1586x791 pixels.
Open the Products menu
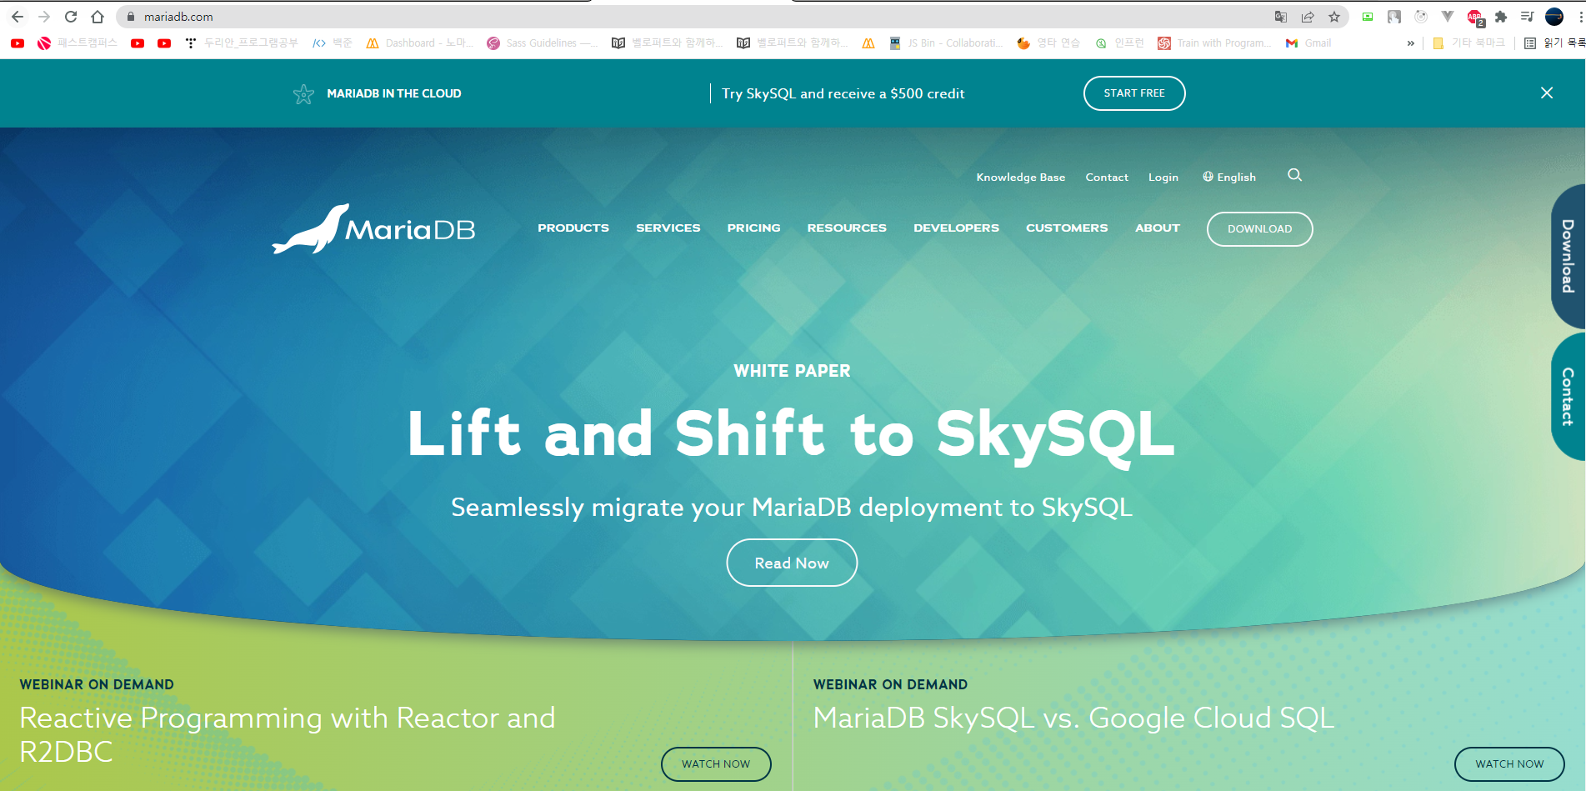pyautogui.click(x=573, y=228)
